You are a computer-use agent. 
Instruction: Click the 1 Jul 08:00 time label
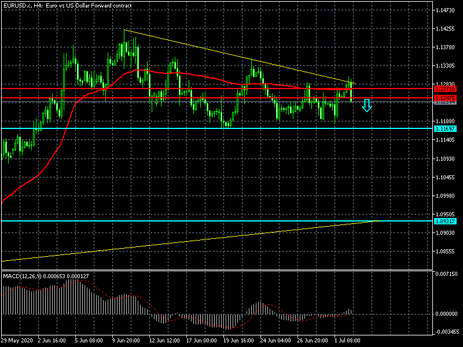[347, 341]
